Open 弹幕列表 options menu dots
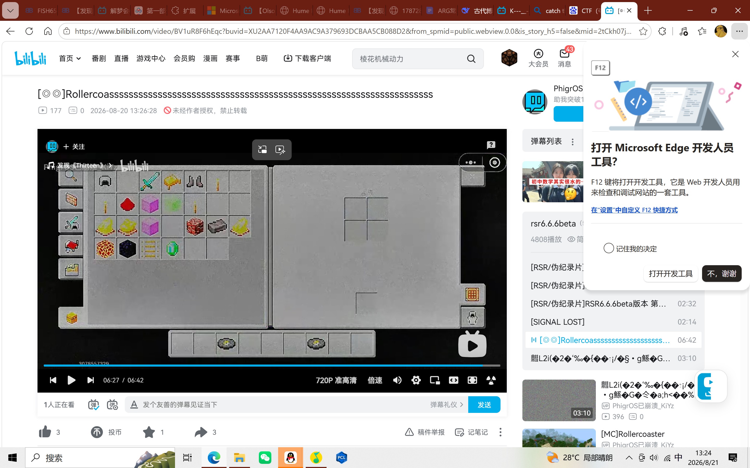This screenshot has width=750, height=468. (572, 141)
